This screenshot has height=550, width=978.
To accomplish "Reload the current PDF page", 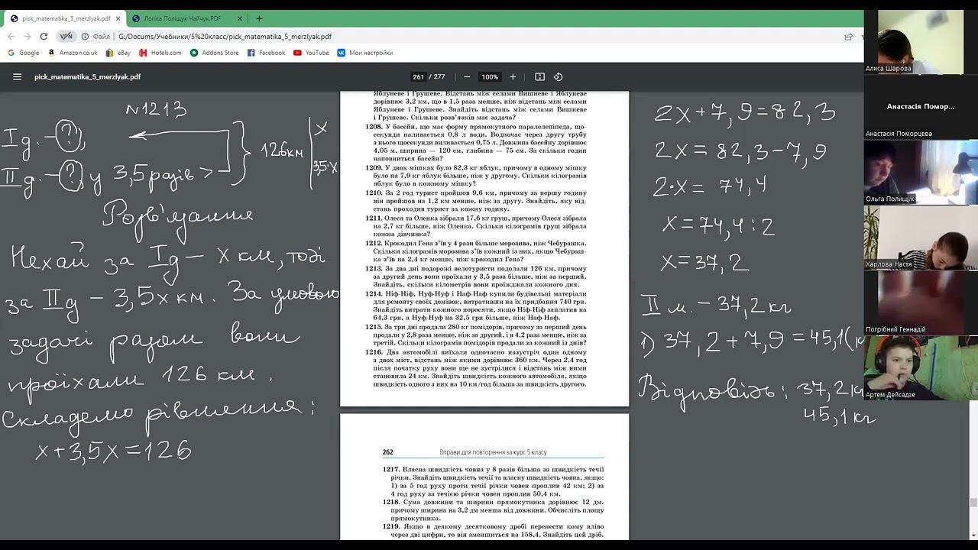I will click(44, 36).
